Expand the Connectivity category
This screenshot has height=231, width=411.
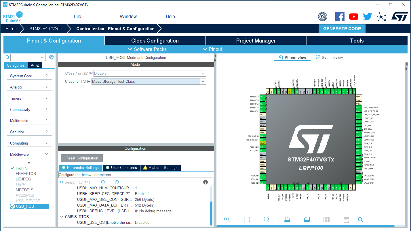click(29, 109)
